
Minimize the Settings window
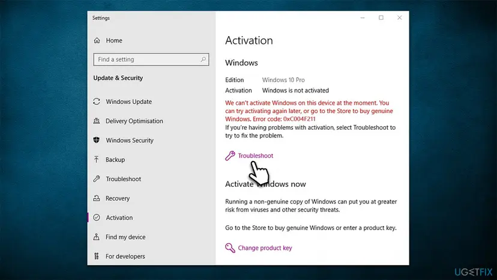pos(363,18)
